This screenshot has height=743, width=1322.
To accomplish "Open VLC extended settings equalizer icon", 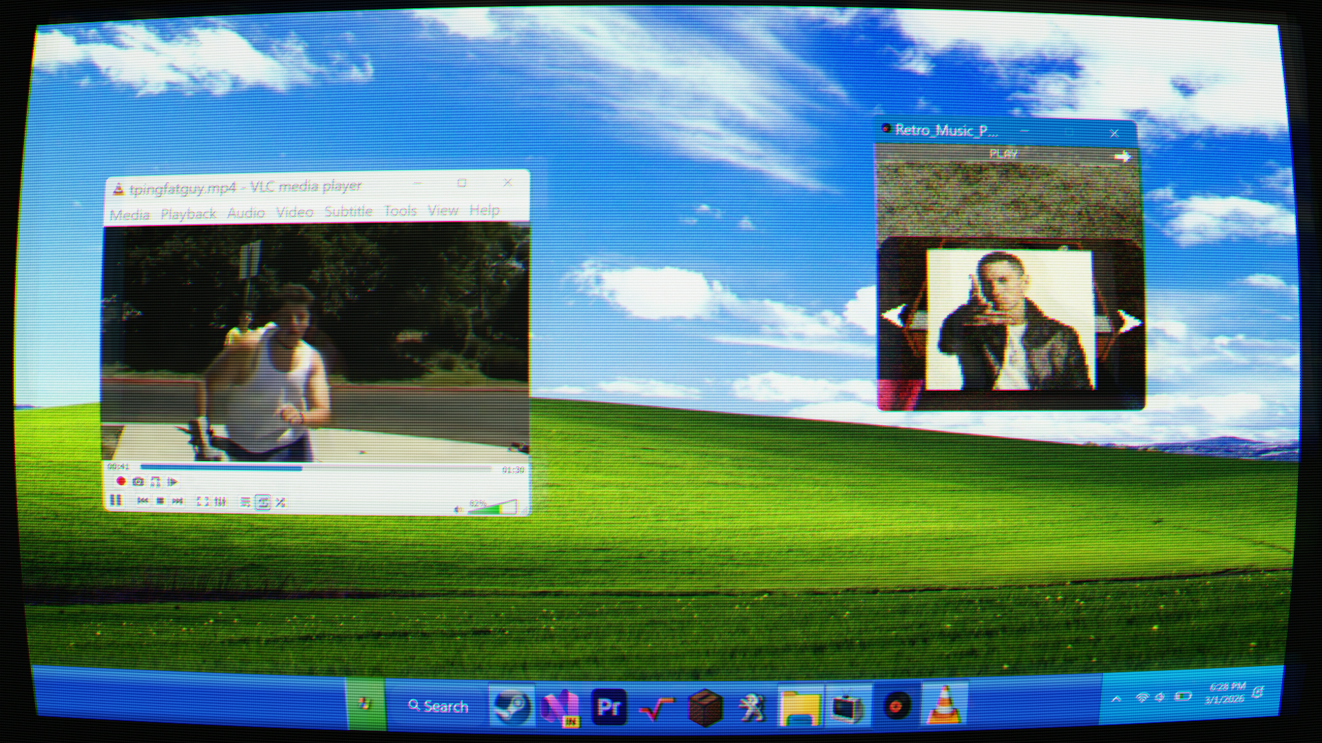I will (x=220, y=502).
